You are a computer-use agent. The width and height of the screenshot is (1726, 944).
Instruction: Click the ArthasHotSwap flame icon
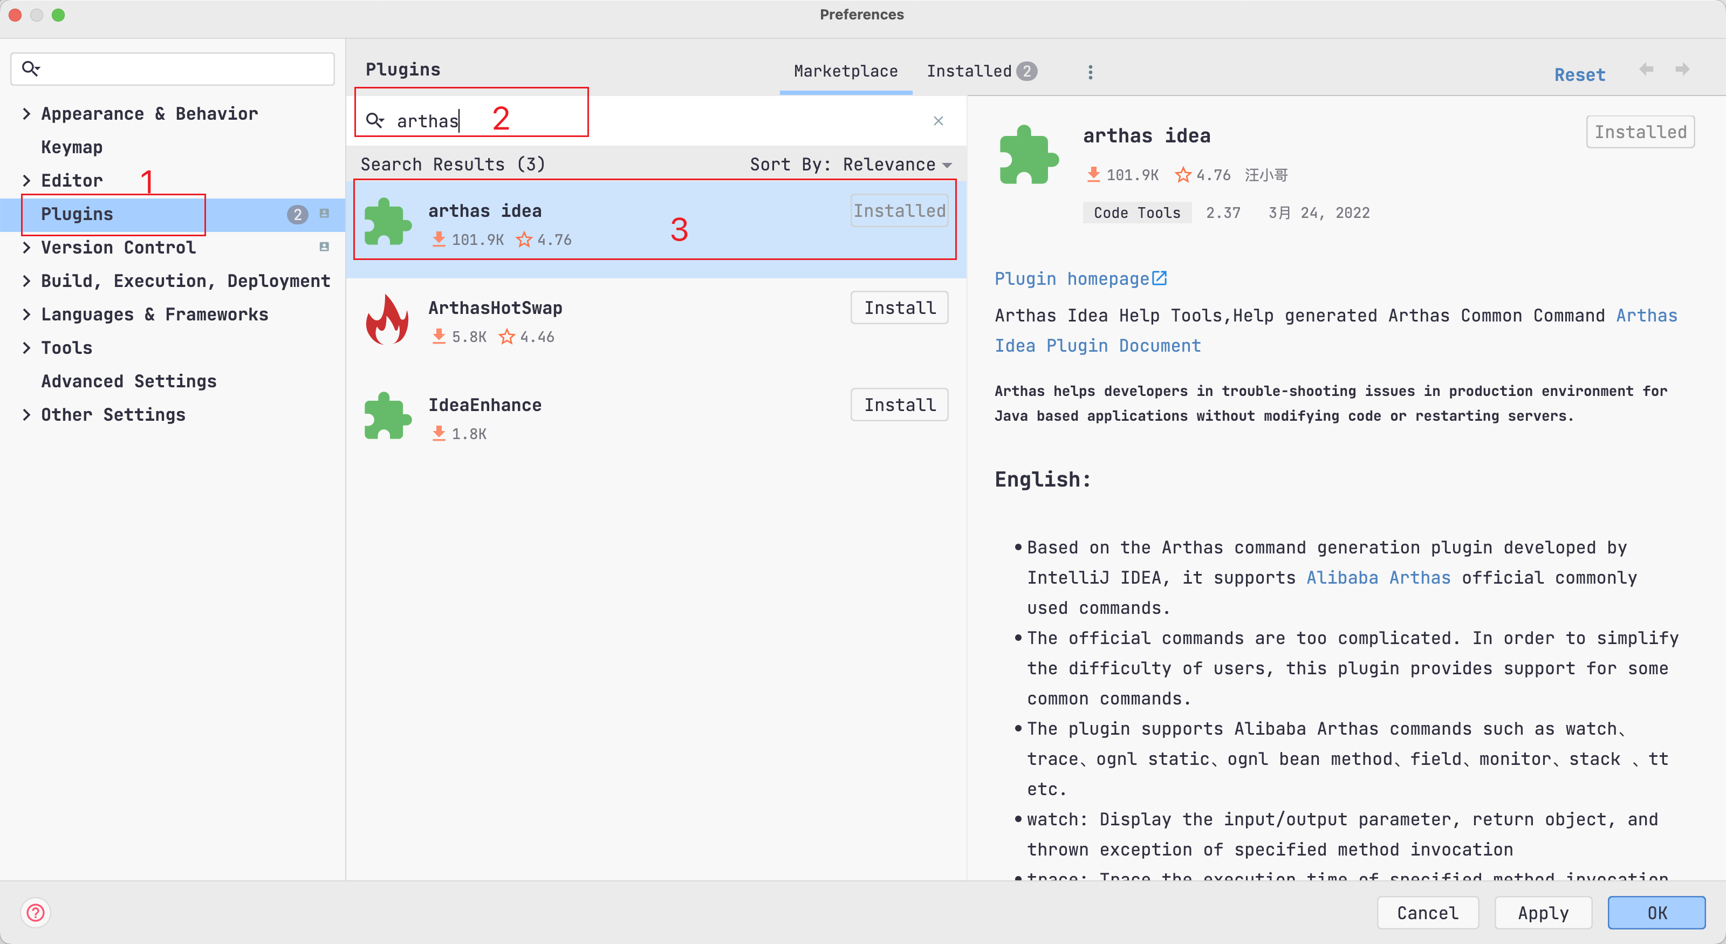pyautogui.click(x=387, y=319)
